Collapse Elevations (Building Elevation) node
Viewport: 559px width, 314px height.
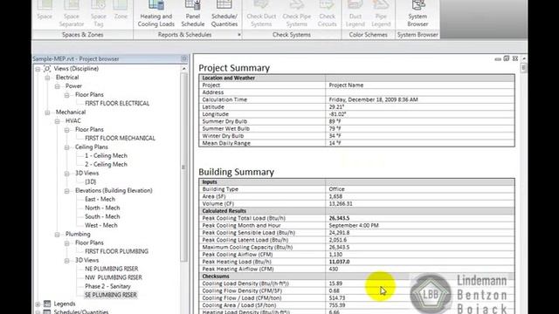pyautogui.click(x=66, y=191)
